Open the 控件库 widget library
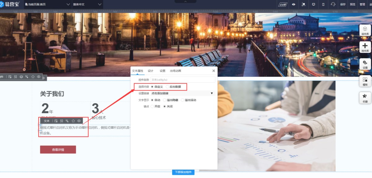 [365, 47]
